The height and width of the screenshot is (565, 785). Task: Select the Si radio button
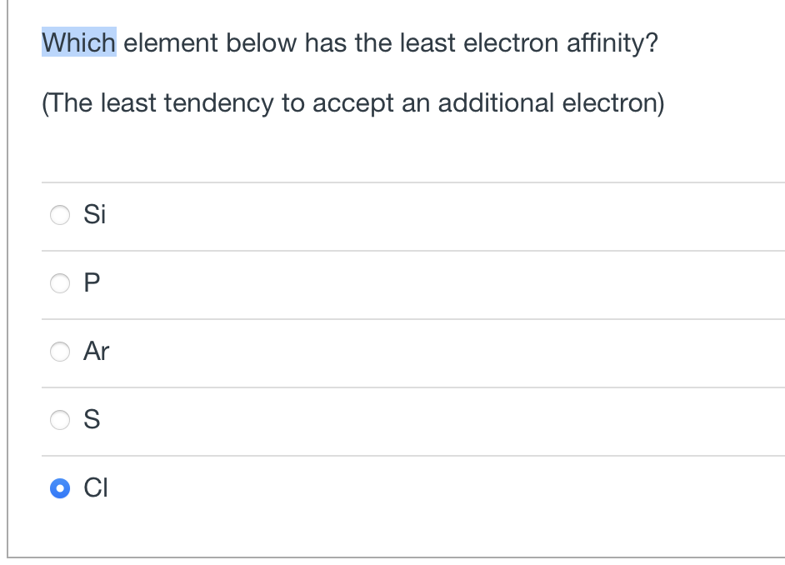click(59, 215)
